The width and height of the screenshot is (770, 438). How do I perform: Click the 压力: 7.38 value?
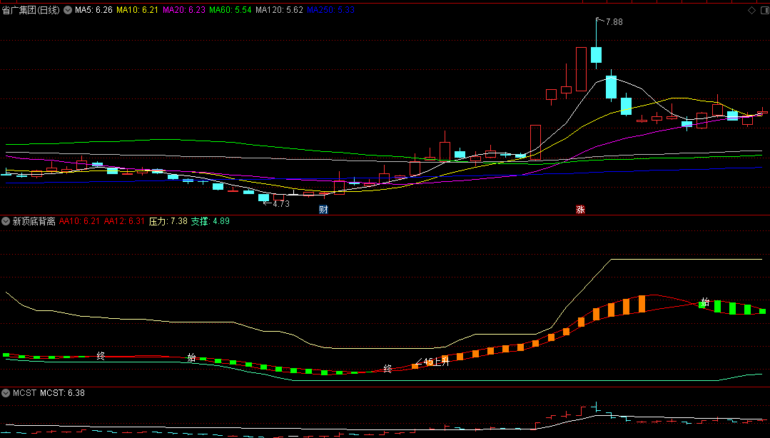click(x=168, y=221)
